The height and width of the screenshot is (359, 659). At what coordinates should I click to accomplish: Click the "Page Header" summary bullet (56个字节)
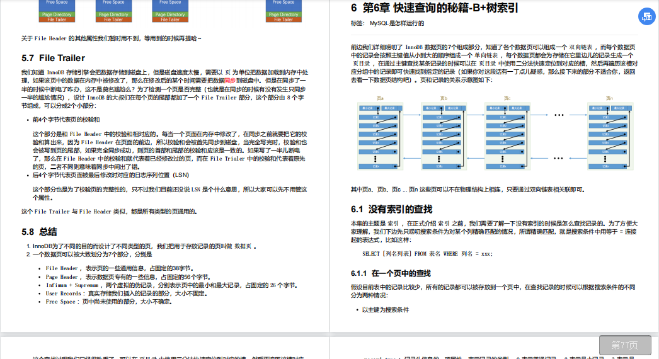tap(128, 277)
